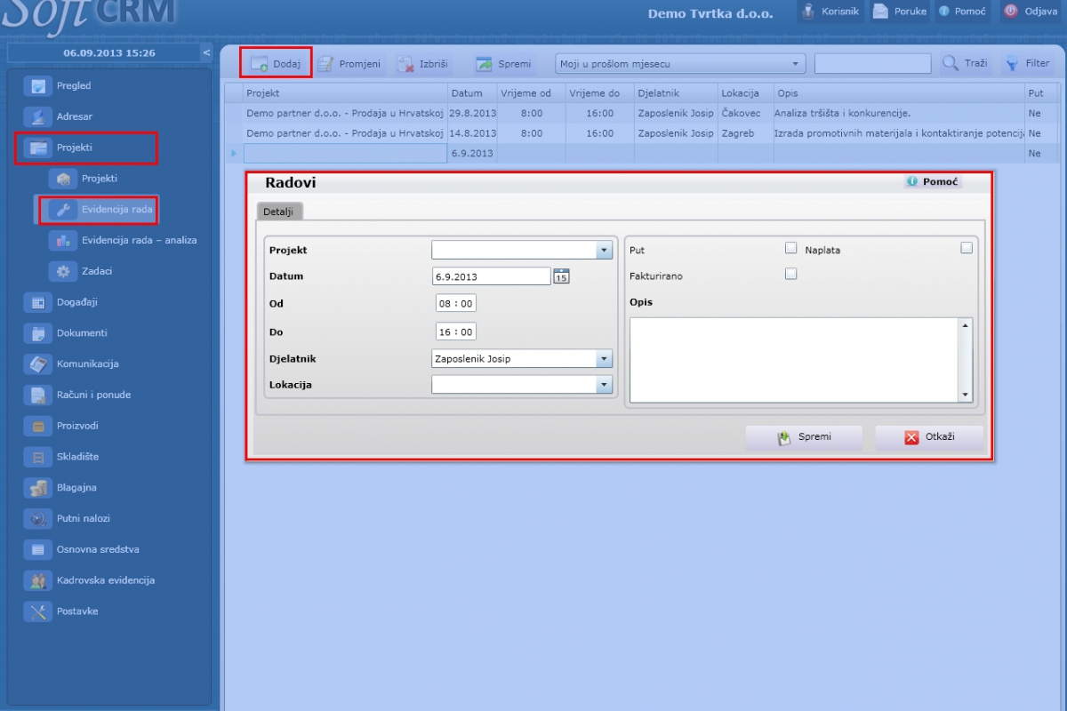Image resolution: width=1067 pixels, height=711 pixels.
Task: Open the Osnovna sredstva icon
Action: 37,549
